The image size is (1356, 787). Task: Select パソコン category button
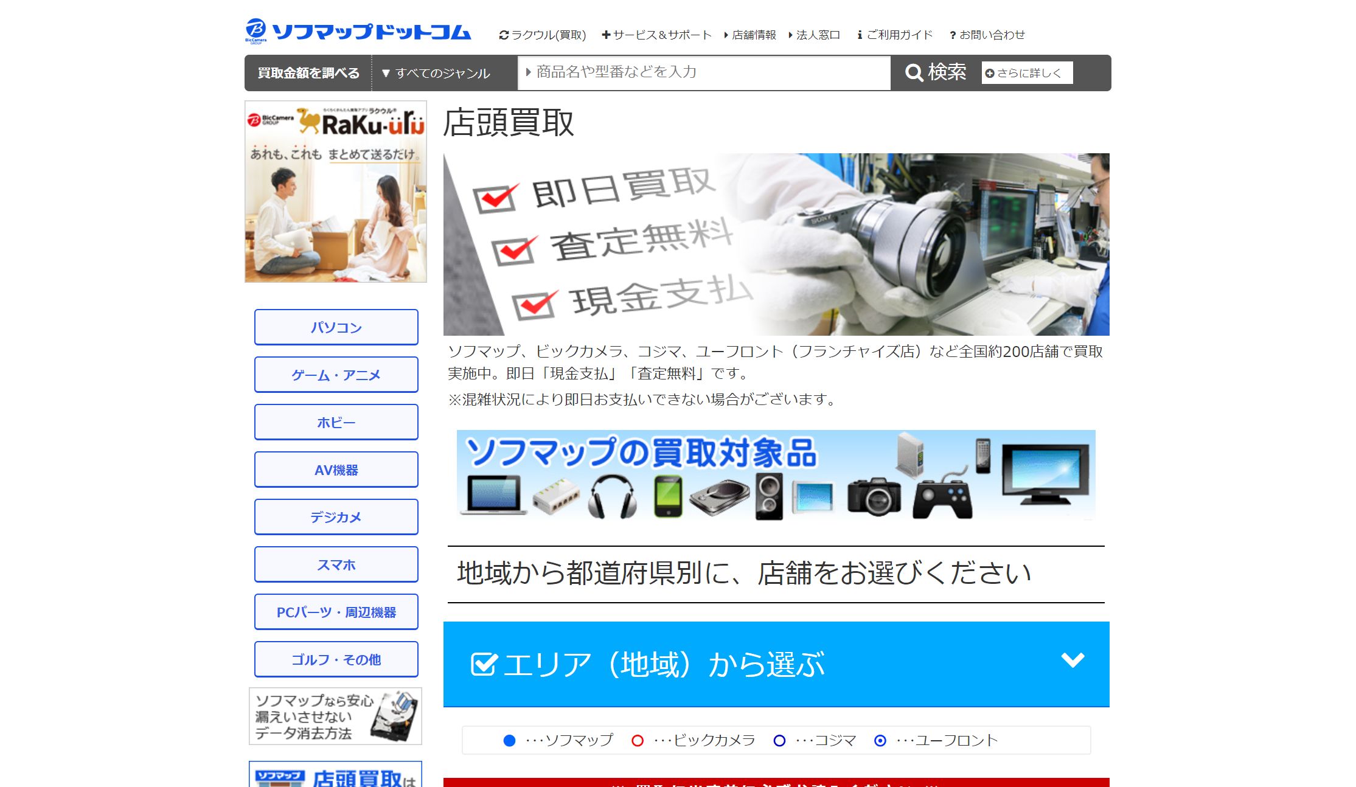pos(336,327)
